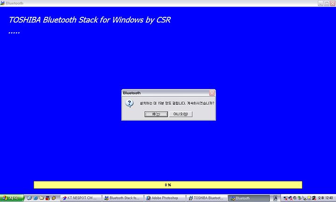Click the Bluetooth icon in window title bar
Viewport: 336px width, 202px height.
(2, 3)
